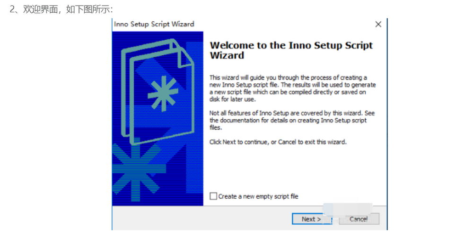Viewport: 473px width, 237px height.
Task: Click the Welcome to the Inno Setup Script Wizard heading
Action: point(291,50)
